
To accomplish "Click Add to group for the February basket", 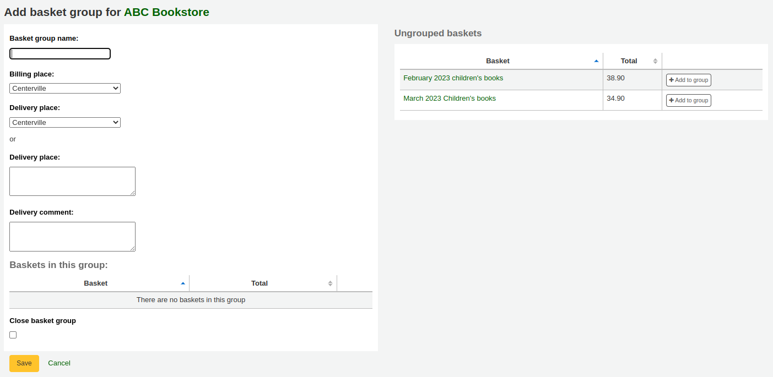I will pos(688,80).
